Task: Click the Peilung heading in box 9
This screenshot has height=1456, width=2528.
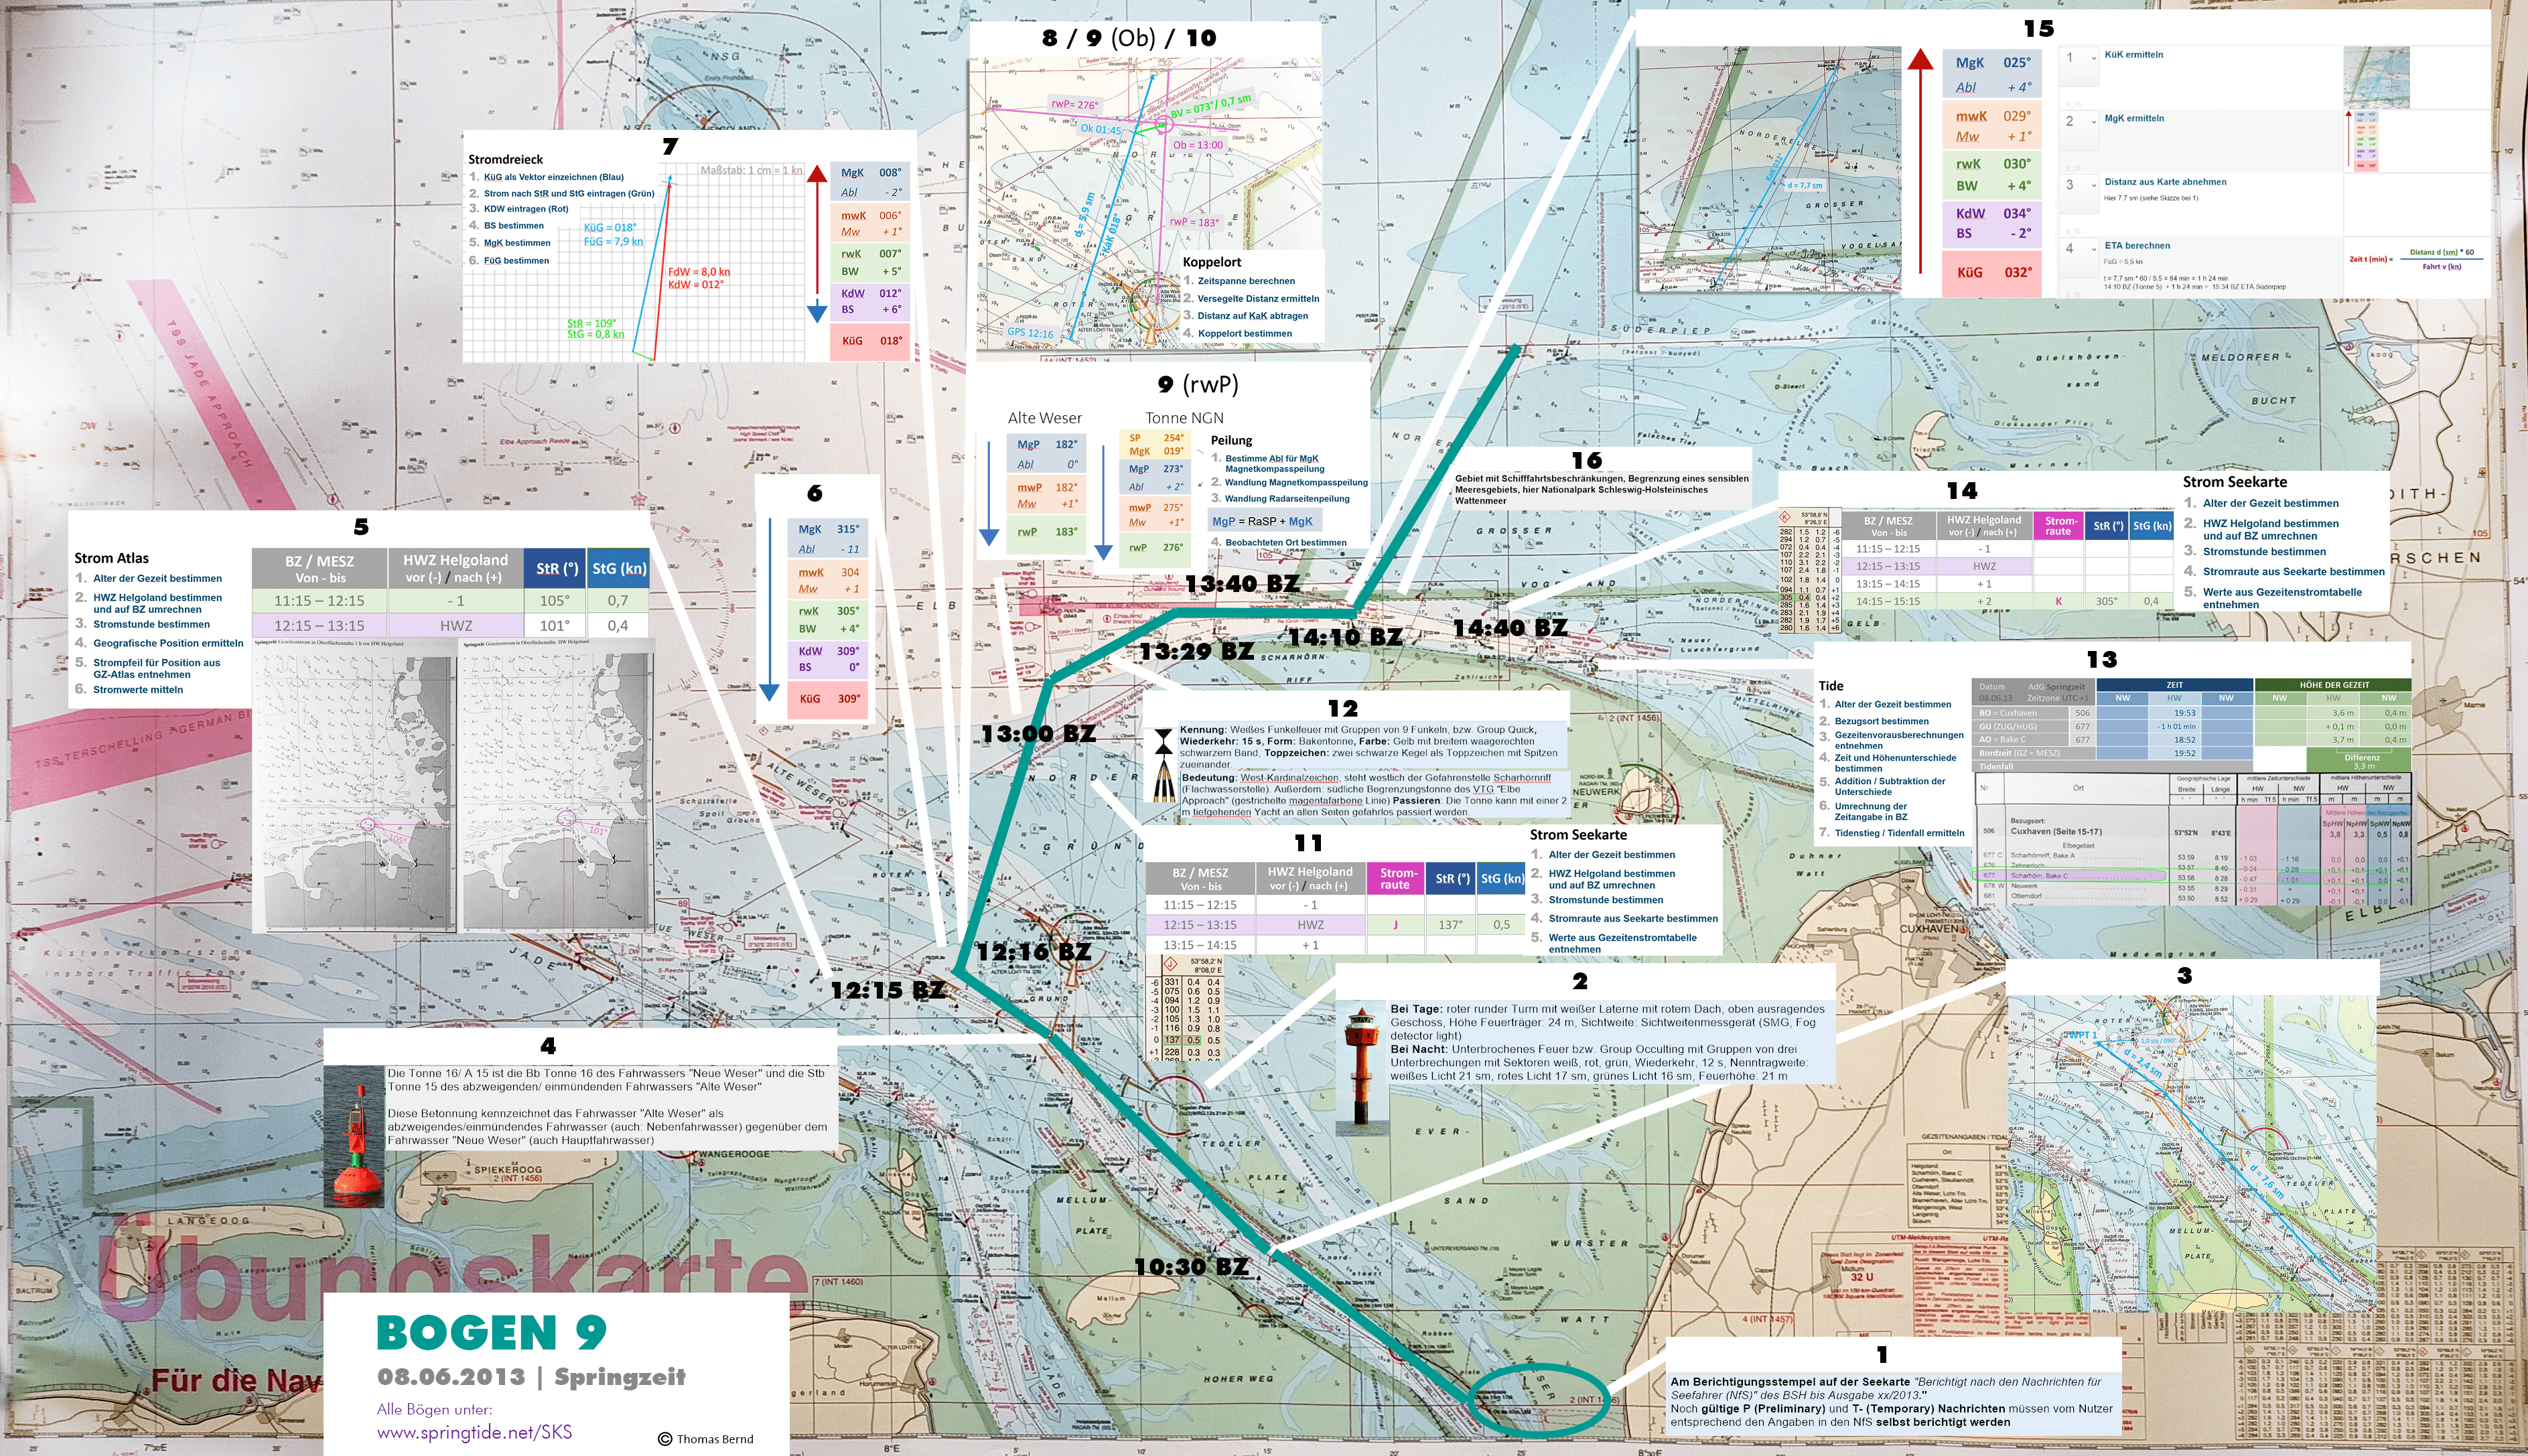Action: click(x=1231, y=440)
